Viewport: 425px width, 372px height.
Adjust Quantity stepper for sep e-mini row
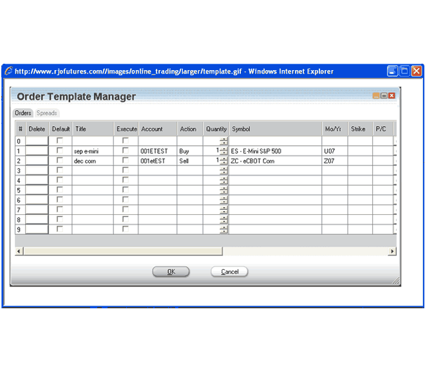pos(224,151)
